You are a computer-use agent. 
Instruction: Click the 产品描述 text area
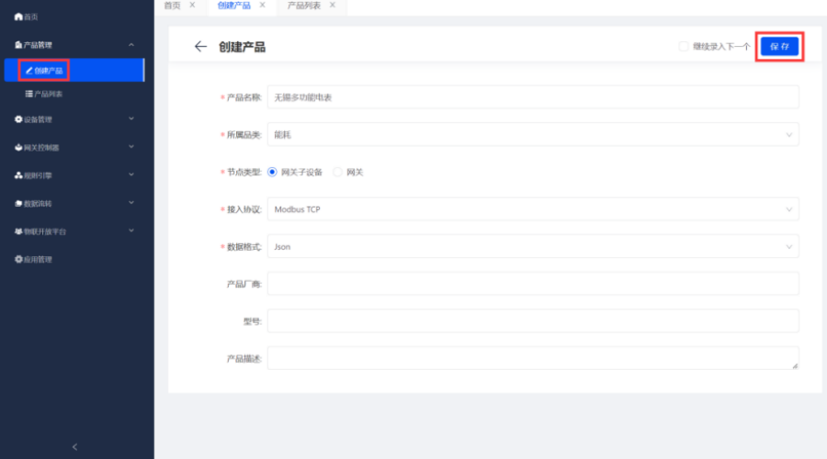(533, 358)
